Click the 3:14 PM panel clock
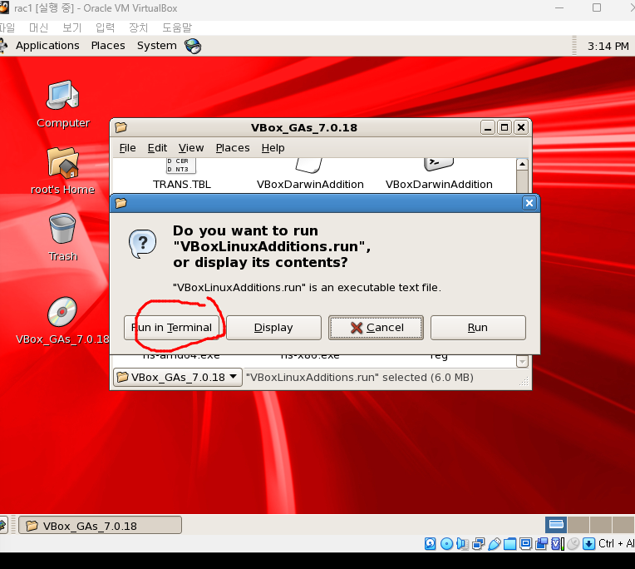This screenshot has width=635, height=569. [608, 47]
